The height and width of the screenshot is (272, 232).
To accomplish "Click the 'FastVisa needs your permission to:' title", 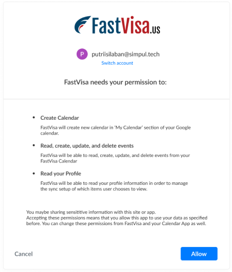I will point(115,82).
